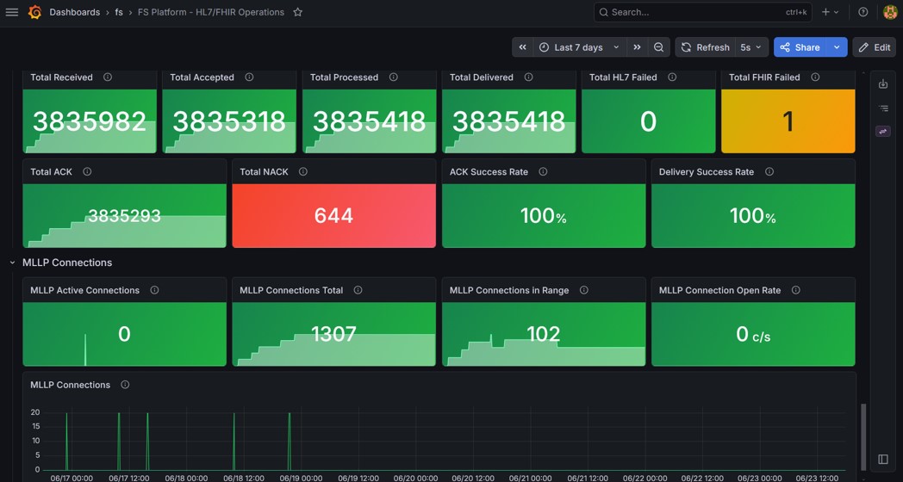Click the Delivery Success Rate panel title
Viewport: 903px width, 482px height.
point(706,171)
